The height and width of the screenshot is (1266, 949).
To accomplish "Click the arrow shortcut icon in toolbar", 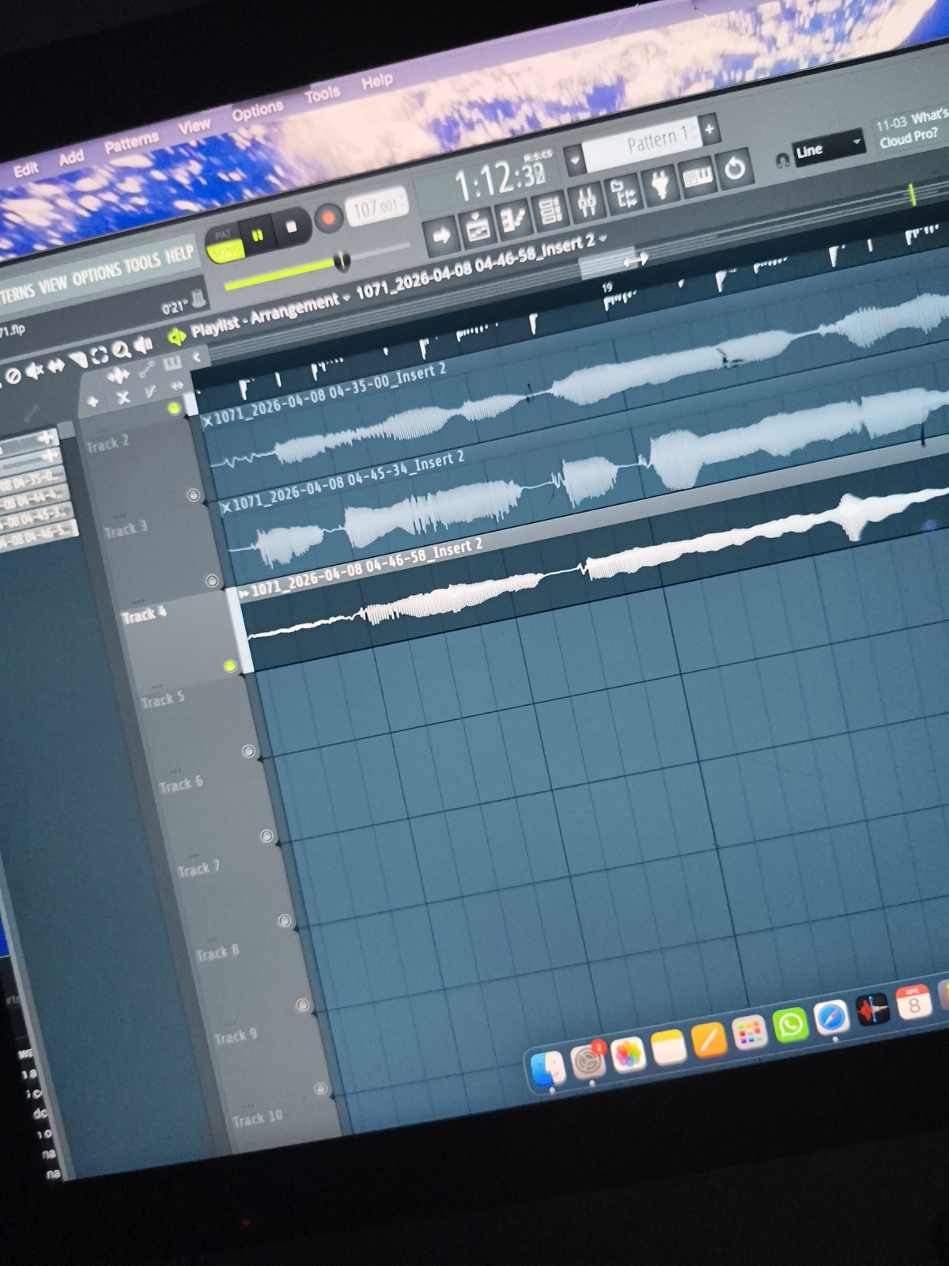I will [441, 235].
